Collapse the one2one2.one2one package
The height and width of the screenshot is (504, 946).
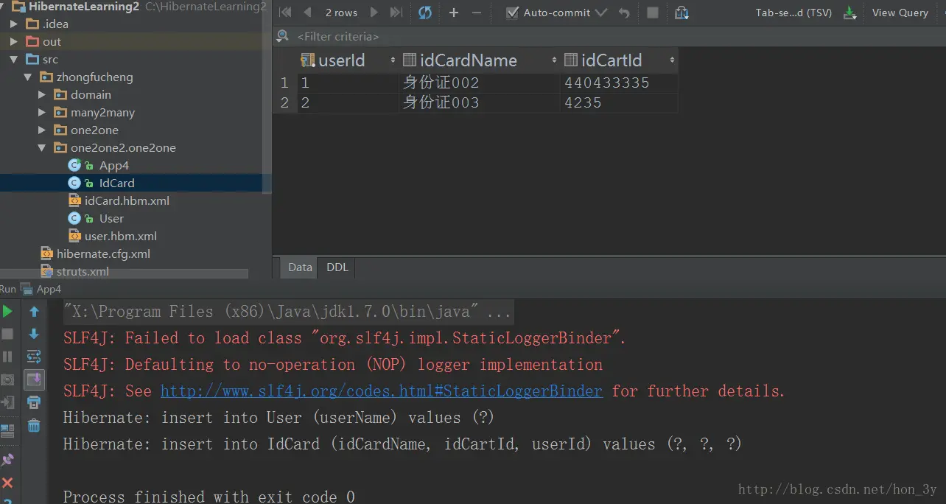(x=42, y=148)
